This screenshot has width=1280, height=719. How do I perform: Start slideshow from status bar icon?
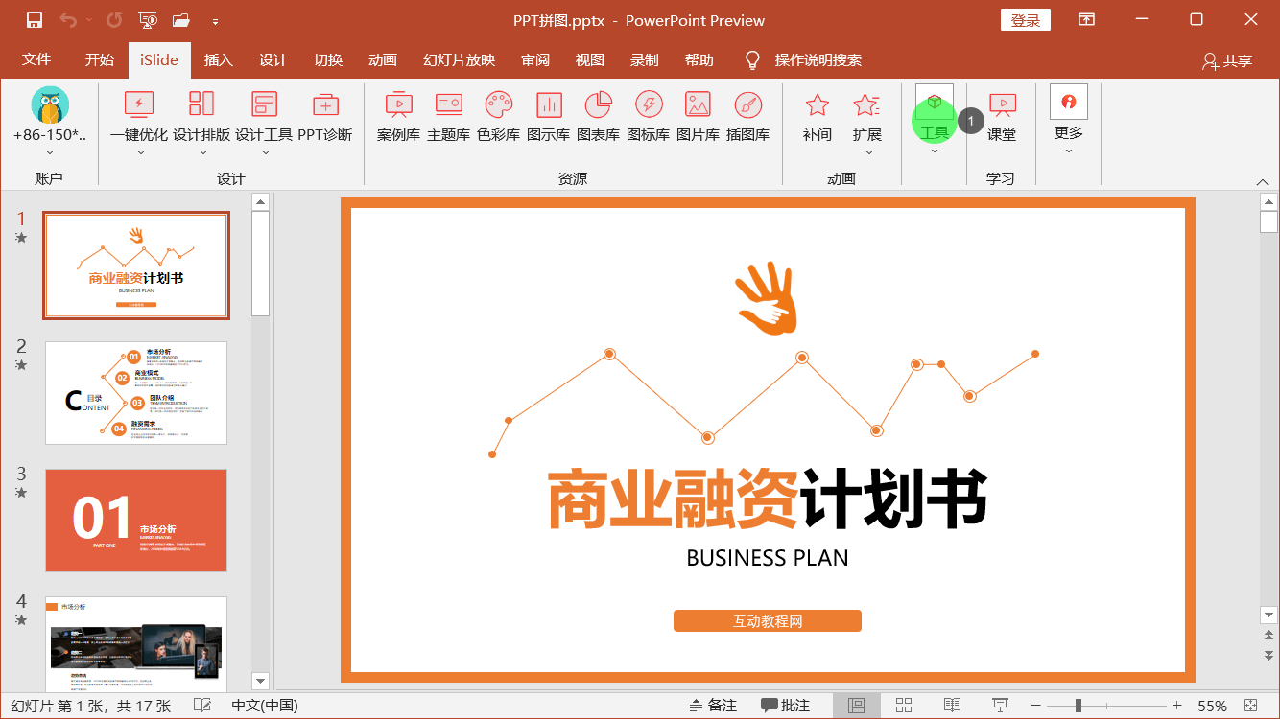point(1000,706)
